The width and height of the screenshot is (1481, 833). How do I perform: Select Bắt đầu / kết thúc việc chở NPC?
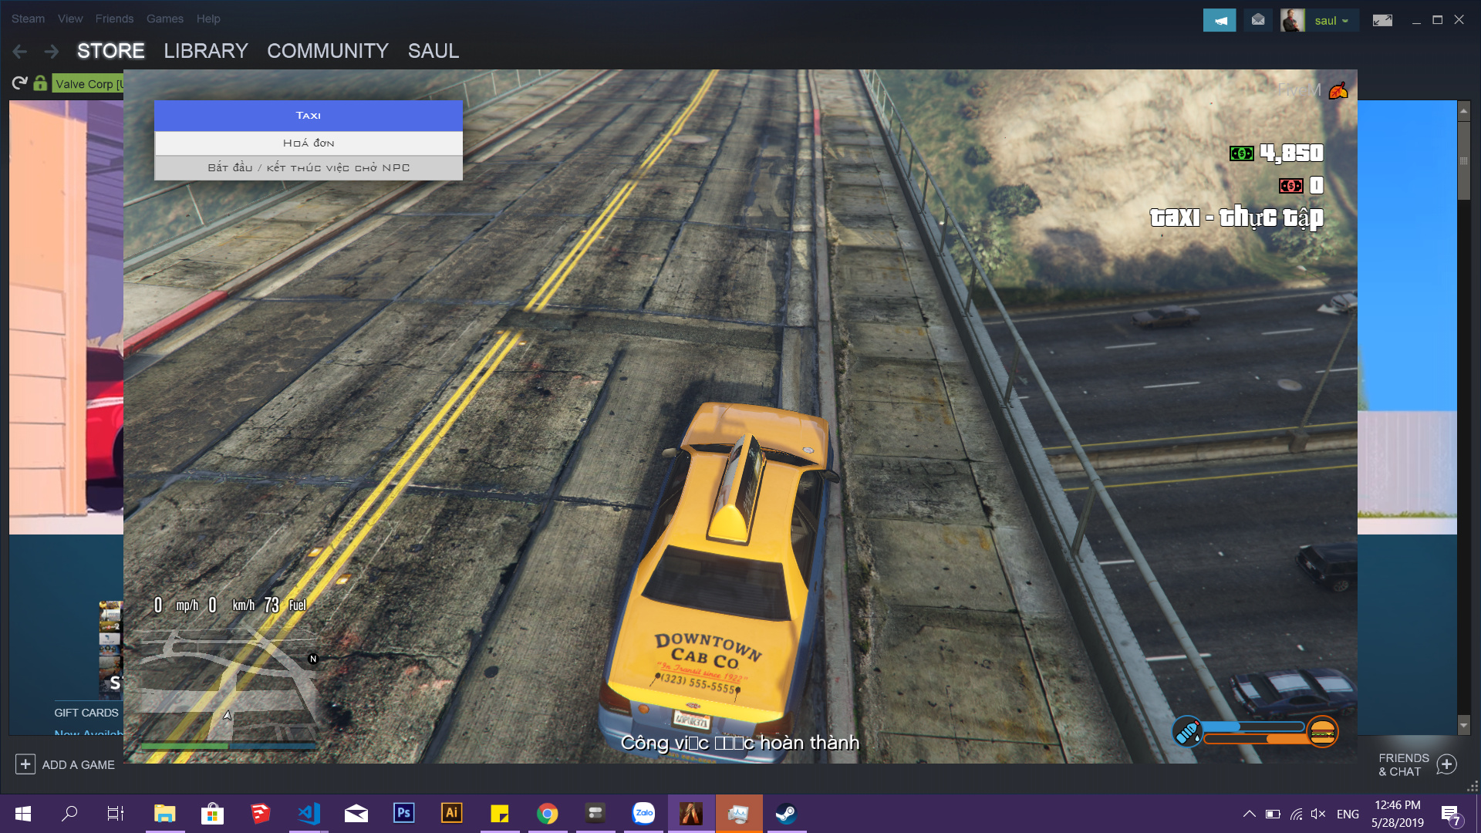click(309, 167)
